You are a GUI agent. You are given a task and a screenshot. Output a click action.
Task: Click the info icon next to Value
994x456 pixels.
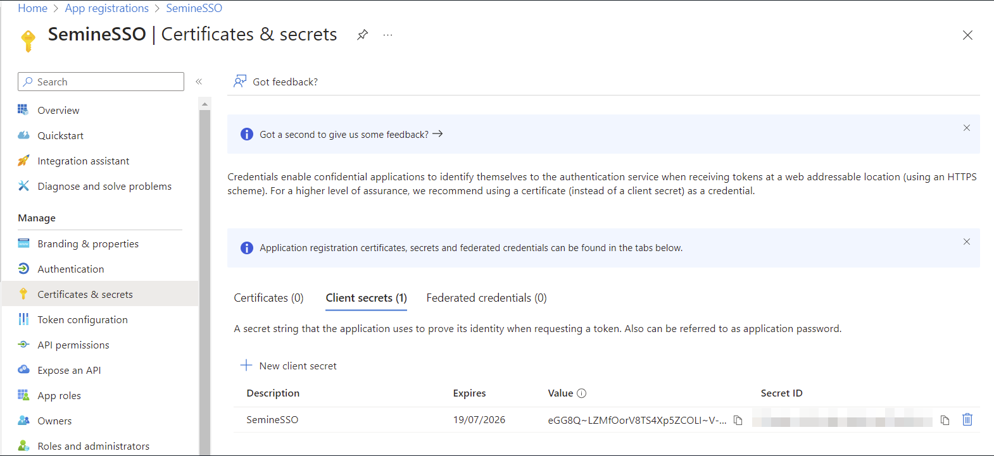coord(582,393)
